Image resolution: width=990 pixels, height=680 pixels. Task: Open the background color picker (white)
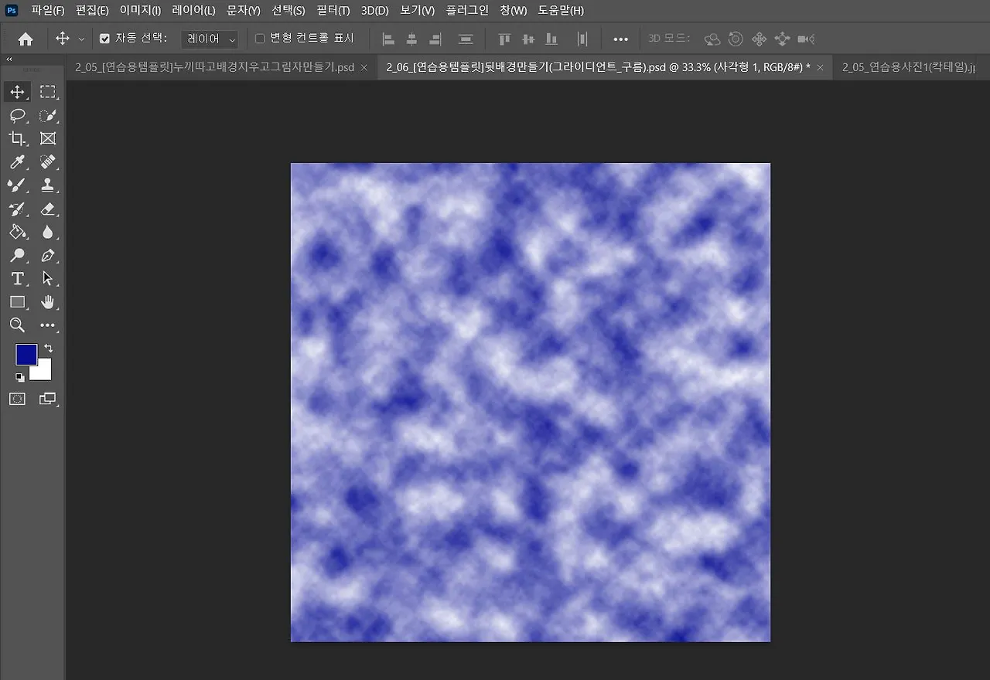(43, 372)
